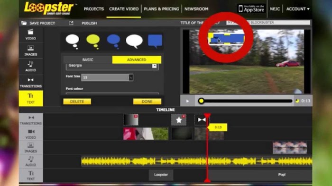Click the 0:13 playhead time label
The image size is (332, 186).
pos(218,127)
